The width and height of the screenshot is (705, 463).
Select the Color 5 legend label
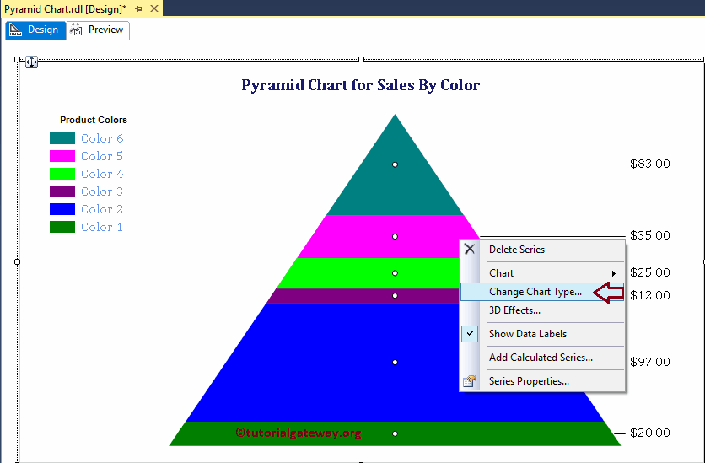tap(102, 156)
